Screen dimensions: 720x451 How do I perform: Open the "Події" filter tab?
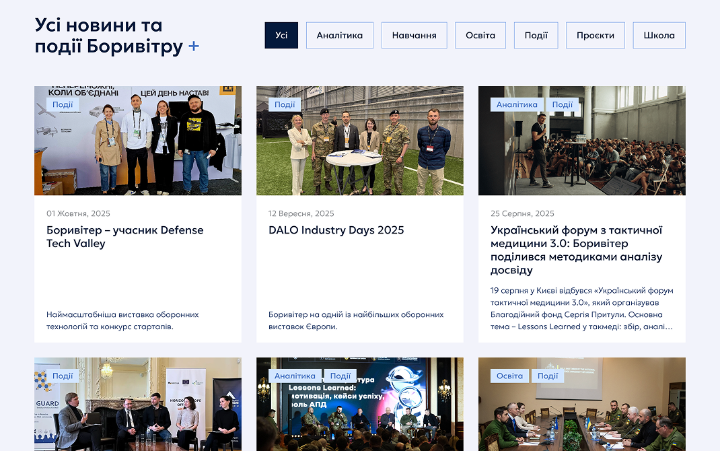(x=536, y=36)
